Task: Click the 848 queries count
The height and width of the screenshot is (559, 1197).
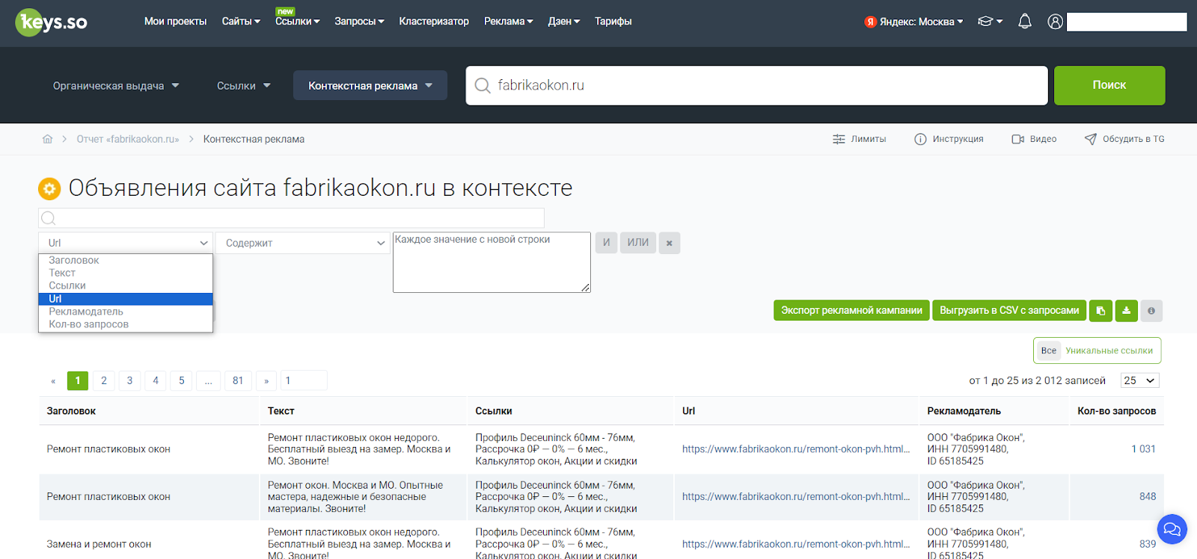Action: click(x=1148, y=496)
